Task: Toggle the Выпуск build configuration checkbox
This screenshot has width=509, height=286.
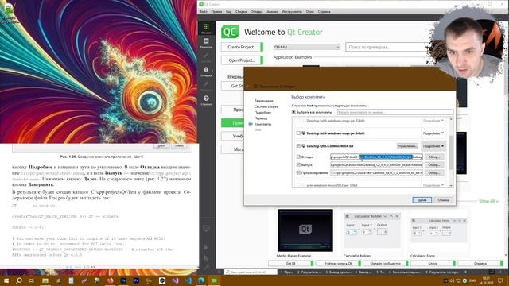Action: pyautogui.click(x=298, y=164)
